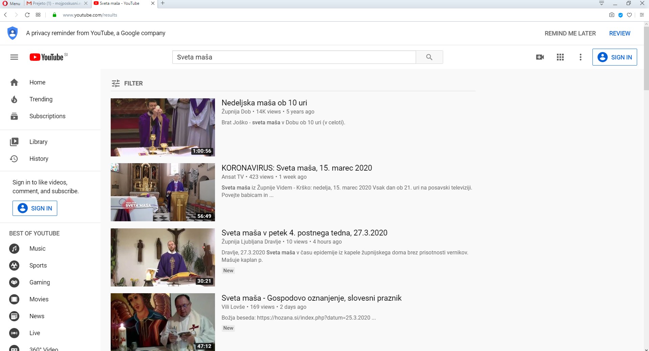Viewport: 649px width, 351px height.
Task: Click REVIEW on the privacy reminder
Action: tap(620, 33)
